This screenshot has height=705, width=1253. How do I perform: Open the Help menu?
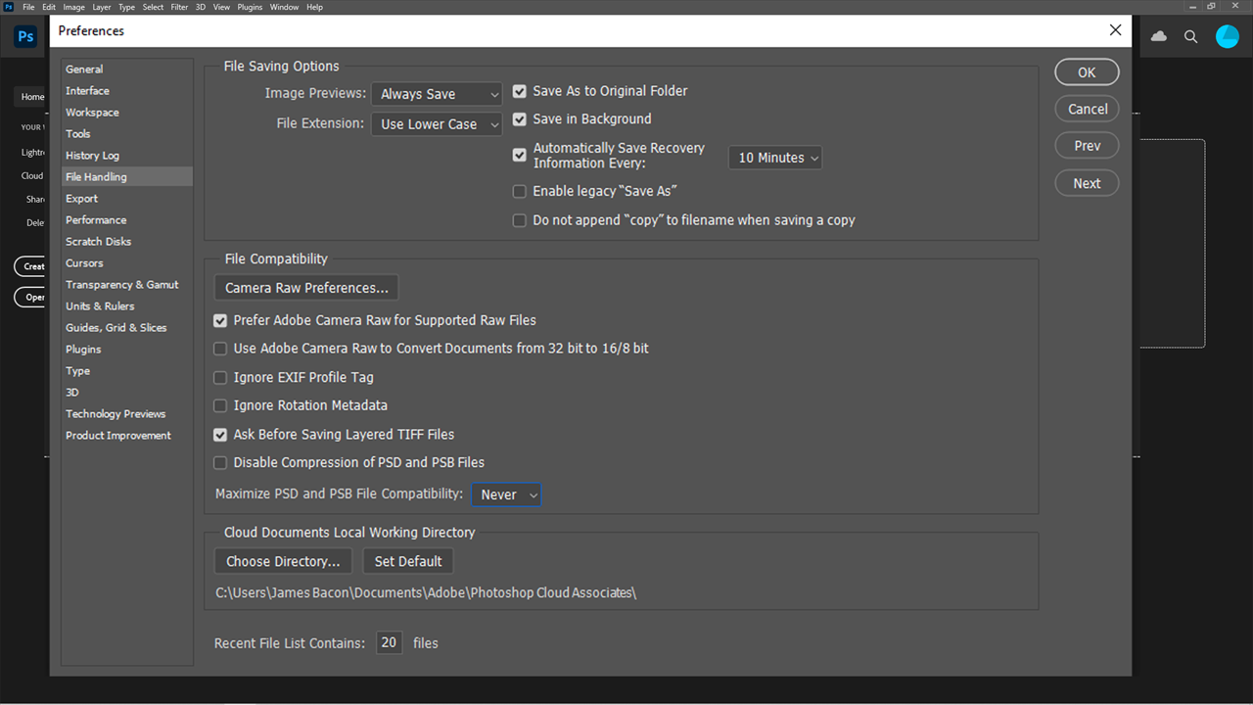[x=314, y=7]
